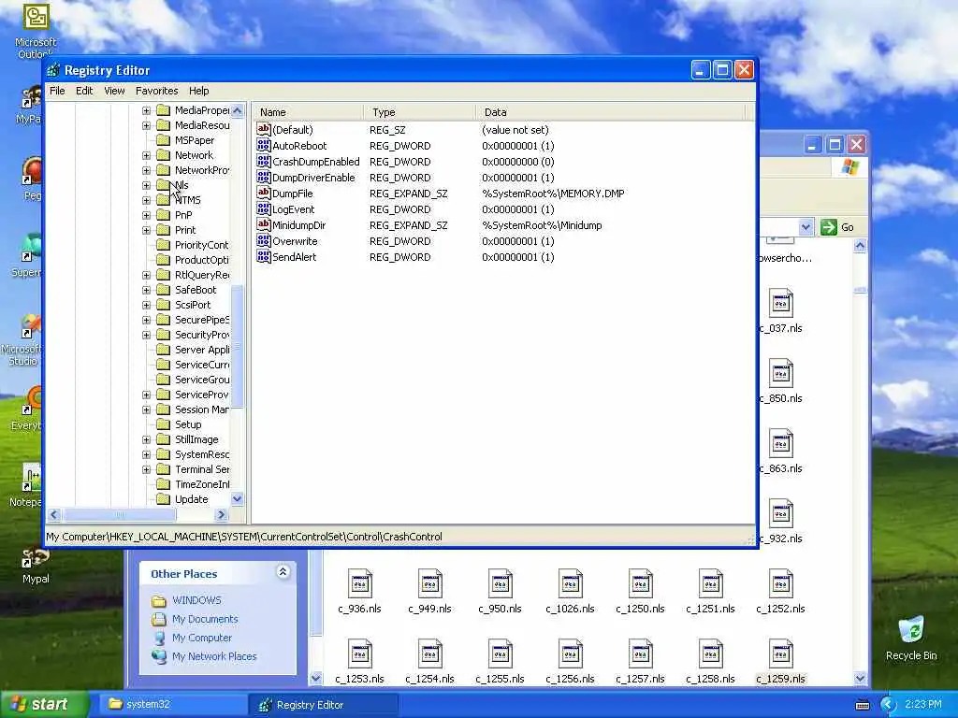The image size is (958, 718).
Task: Click the green Go arrow in Explorer
Action: (829, 227)
